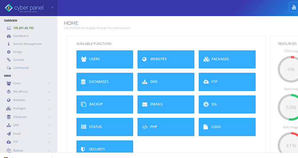
Task: Expand the Users submenu arrow
Action: tap(49, 84)
